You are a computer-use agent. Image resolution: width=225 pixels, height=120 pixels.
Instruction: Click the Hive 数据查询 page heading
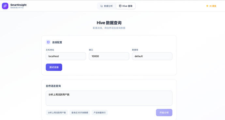tap(109, 23)
